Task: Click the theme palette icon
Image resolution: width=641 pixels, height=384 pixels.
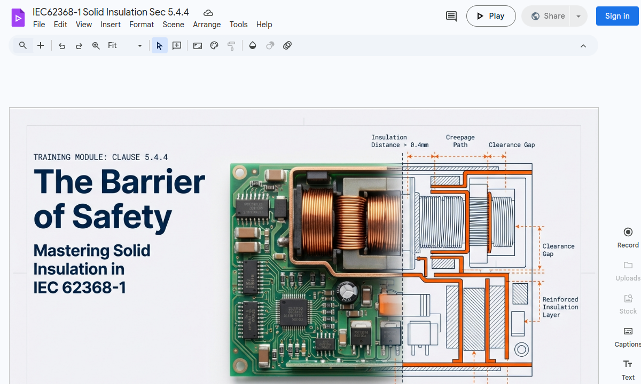Action: click(214, 46)
